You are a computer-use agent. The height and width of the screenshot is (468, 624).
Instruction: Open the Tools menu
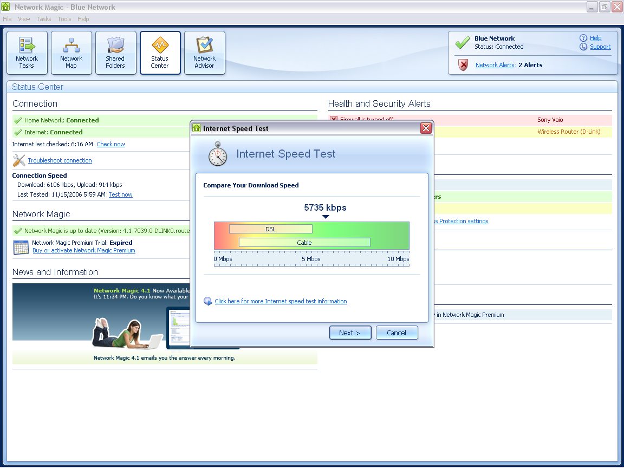click(64, 19)
